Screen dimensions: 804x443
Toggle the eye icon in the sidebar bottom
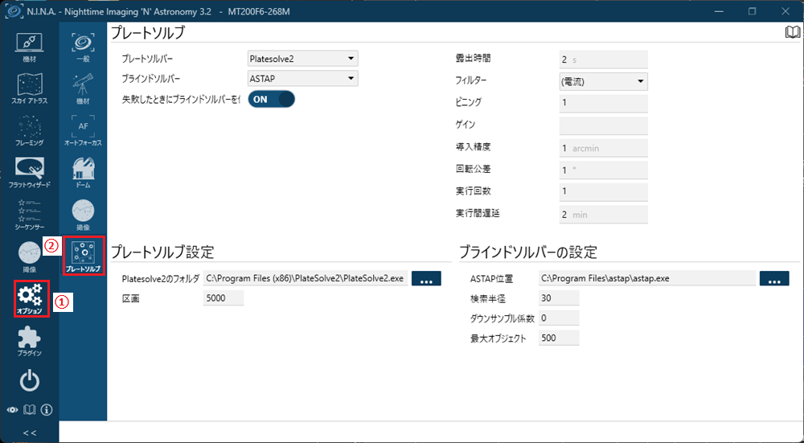(x=12, y=410)
